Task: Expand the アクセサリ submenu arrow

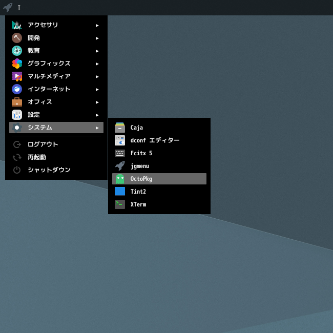Action: coord(97,25)
